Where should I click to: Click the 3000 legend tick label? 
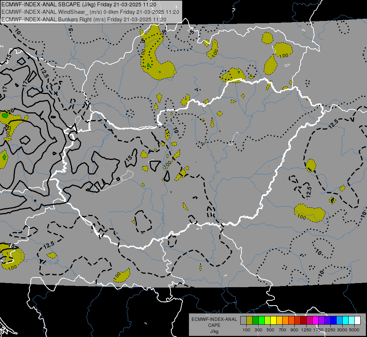pyautogui.click(x=342, y=330)
